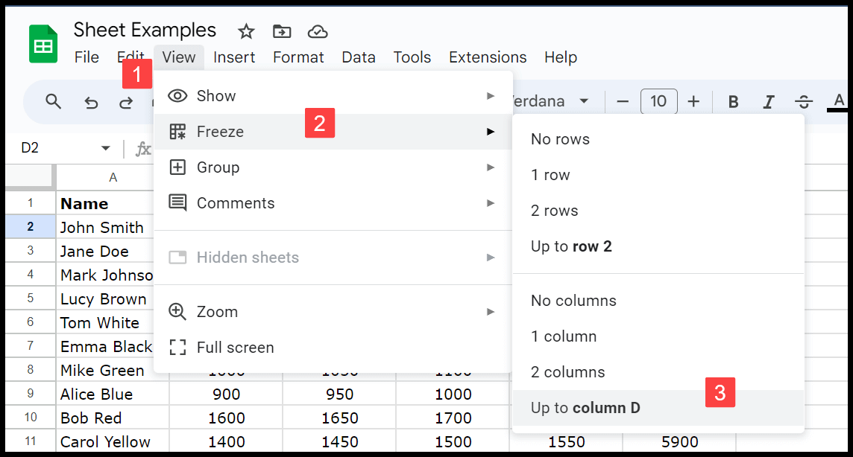Open the text color picker
853x457 pixels.
(839, 101)
